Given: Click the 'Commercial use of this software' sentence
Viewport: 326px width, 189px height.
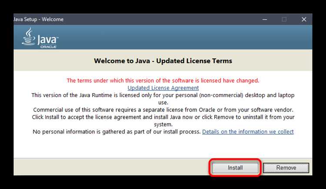Looking at the screenshot, I should tap(163, 110).
